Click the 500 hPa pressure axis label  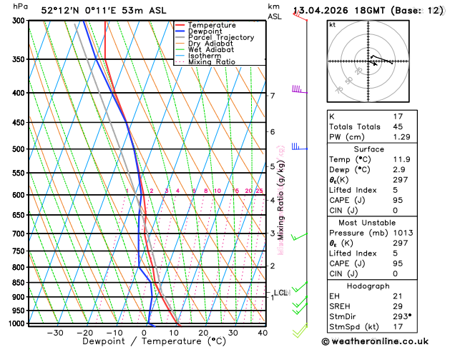coord(20,149)
